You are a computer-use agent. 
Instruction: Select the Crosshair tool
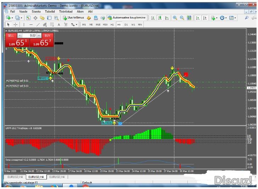pos(16,25)
